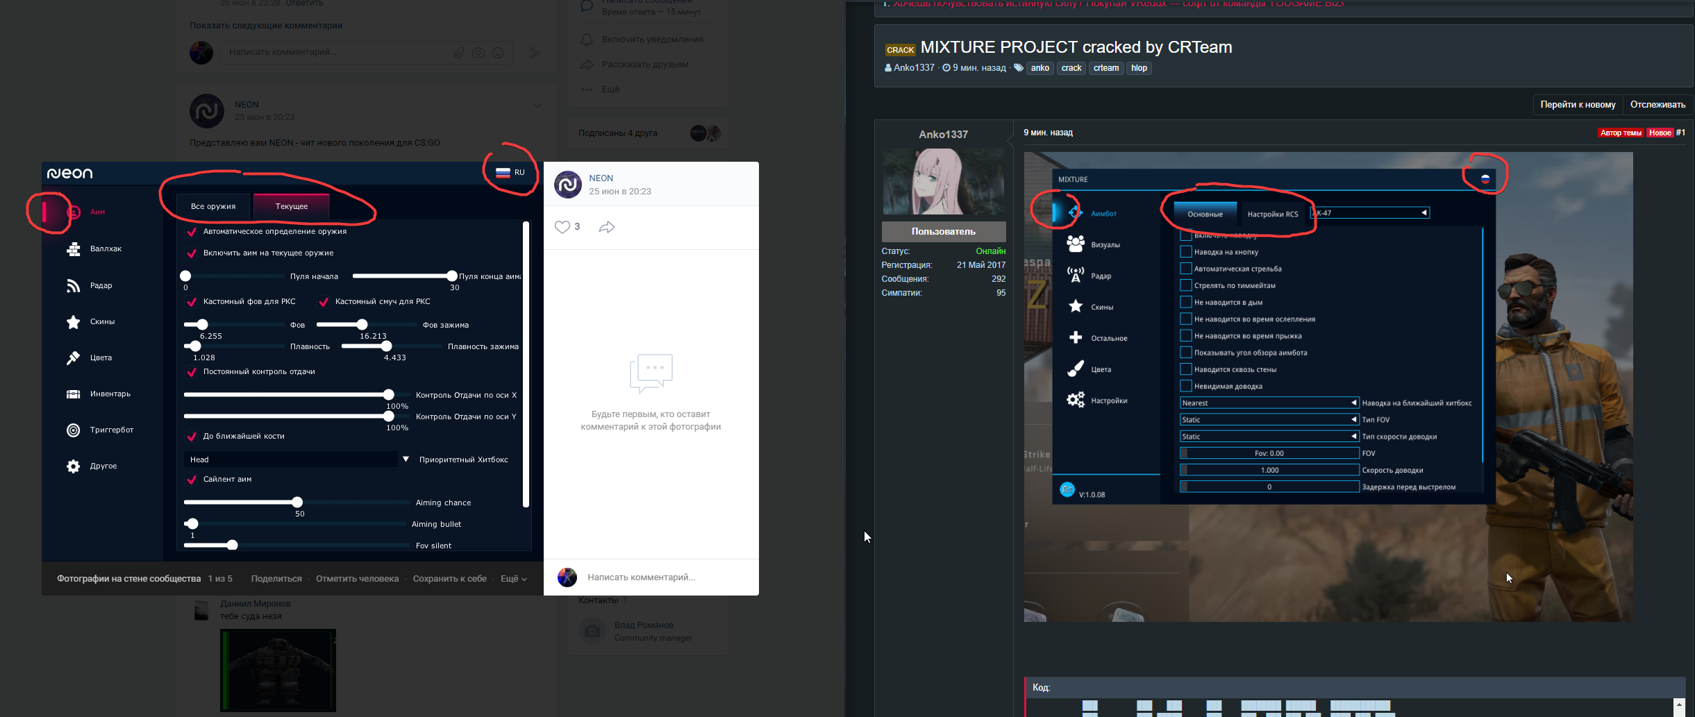
Task: Open the Аимбот icon in the MIXTURE menu
Action: [1076, 212]
